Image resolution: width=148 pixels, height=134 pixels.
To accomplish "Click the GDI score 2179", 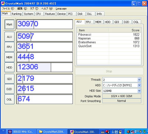I will [x=45, y=79].
